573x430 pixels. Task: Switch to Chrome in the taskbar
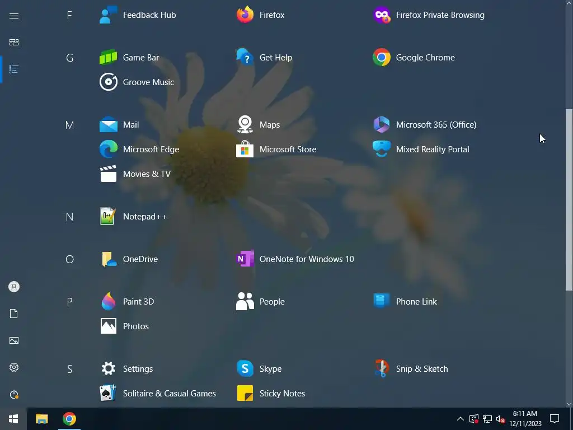[x=69, y=419]
